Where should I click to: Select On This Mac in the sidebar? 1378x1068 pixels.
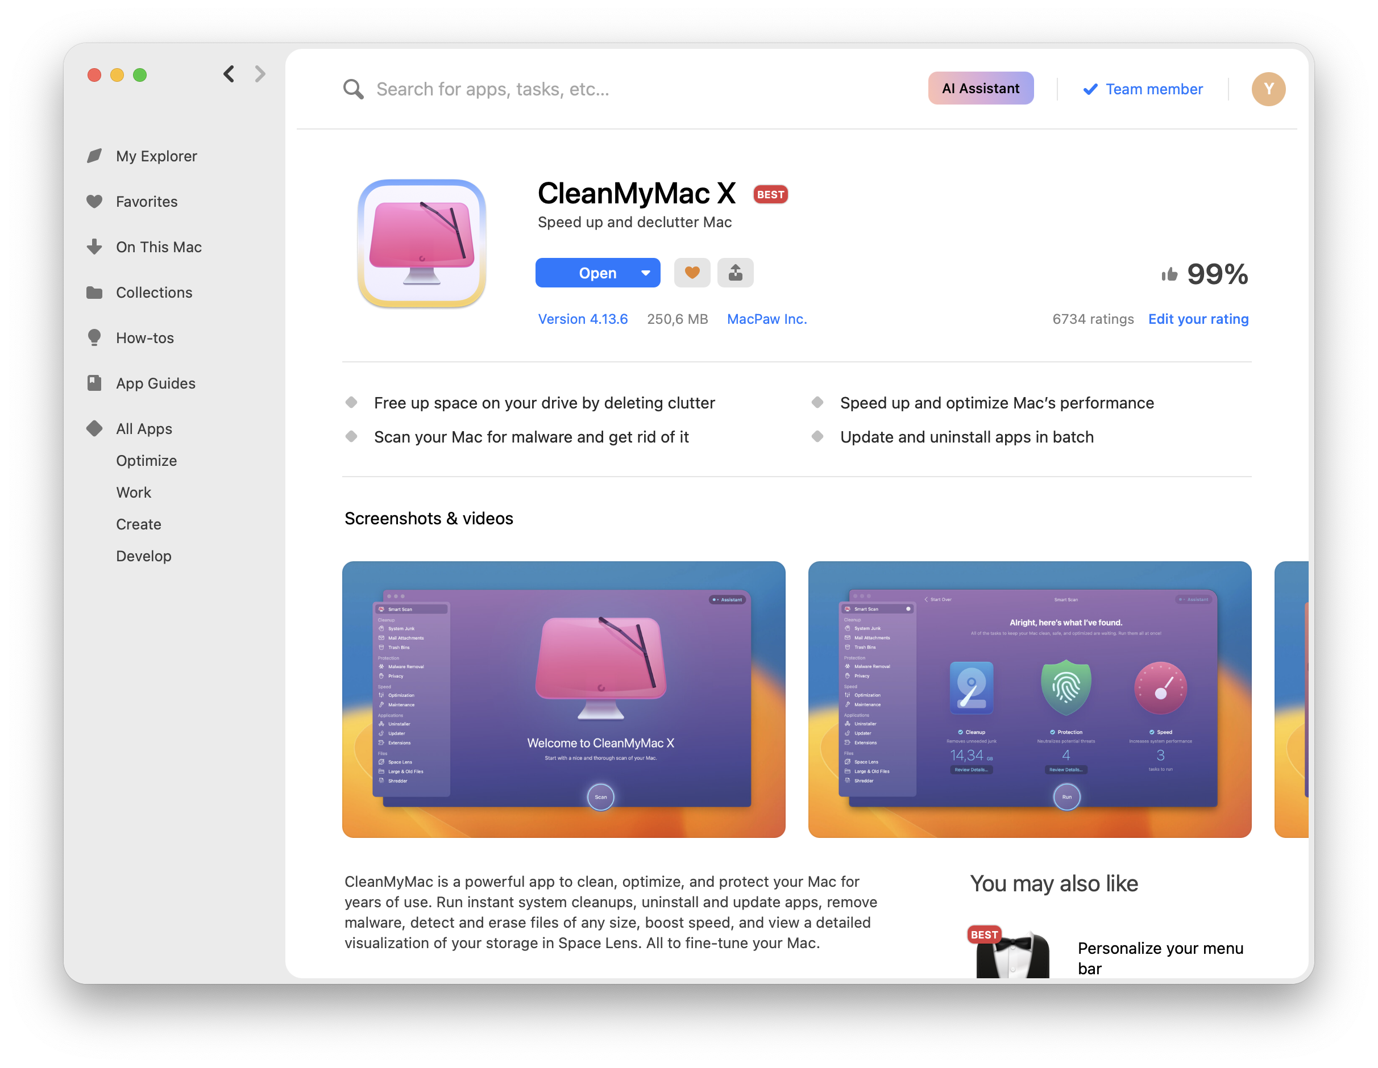coord(159,247)
